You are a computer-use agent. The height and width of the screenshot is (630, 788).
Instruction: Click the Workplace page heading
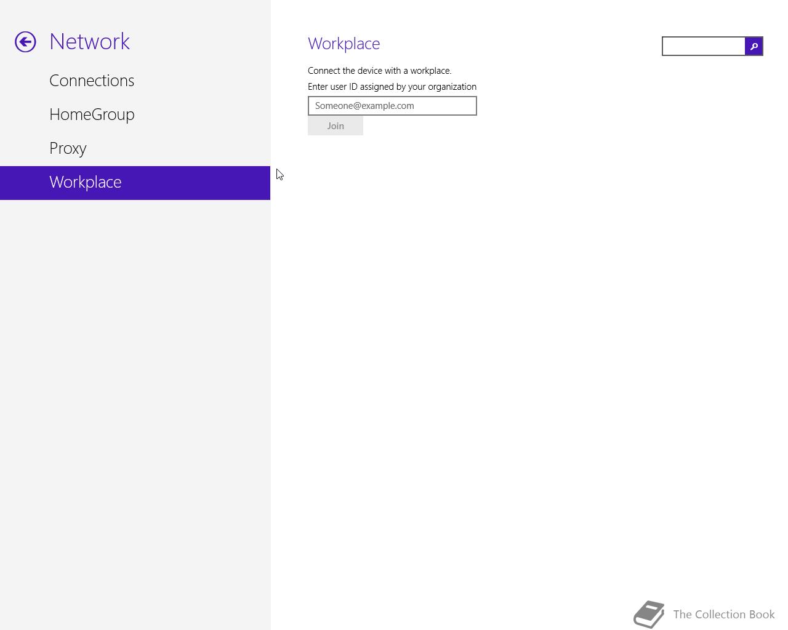point(344,44)
